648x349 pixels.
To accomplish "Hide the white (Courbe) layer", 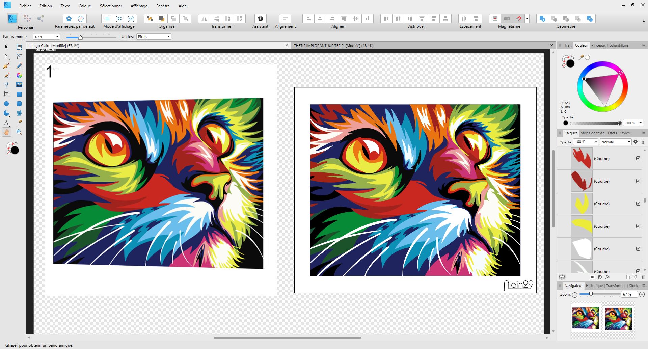I will coord(638,249).
